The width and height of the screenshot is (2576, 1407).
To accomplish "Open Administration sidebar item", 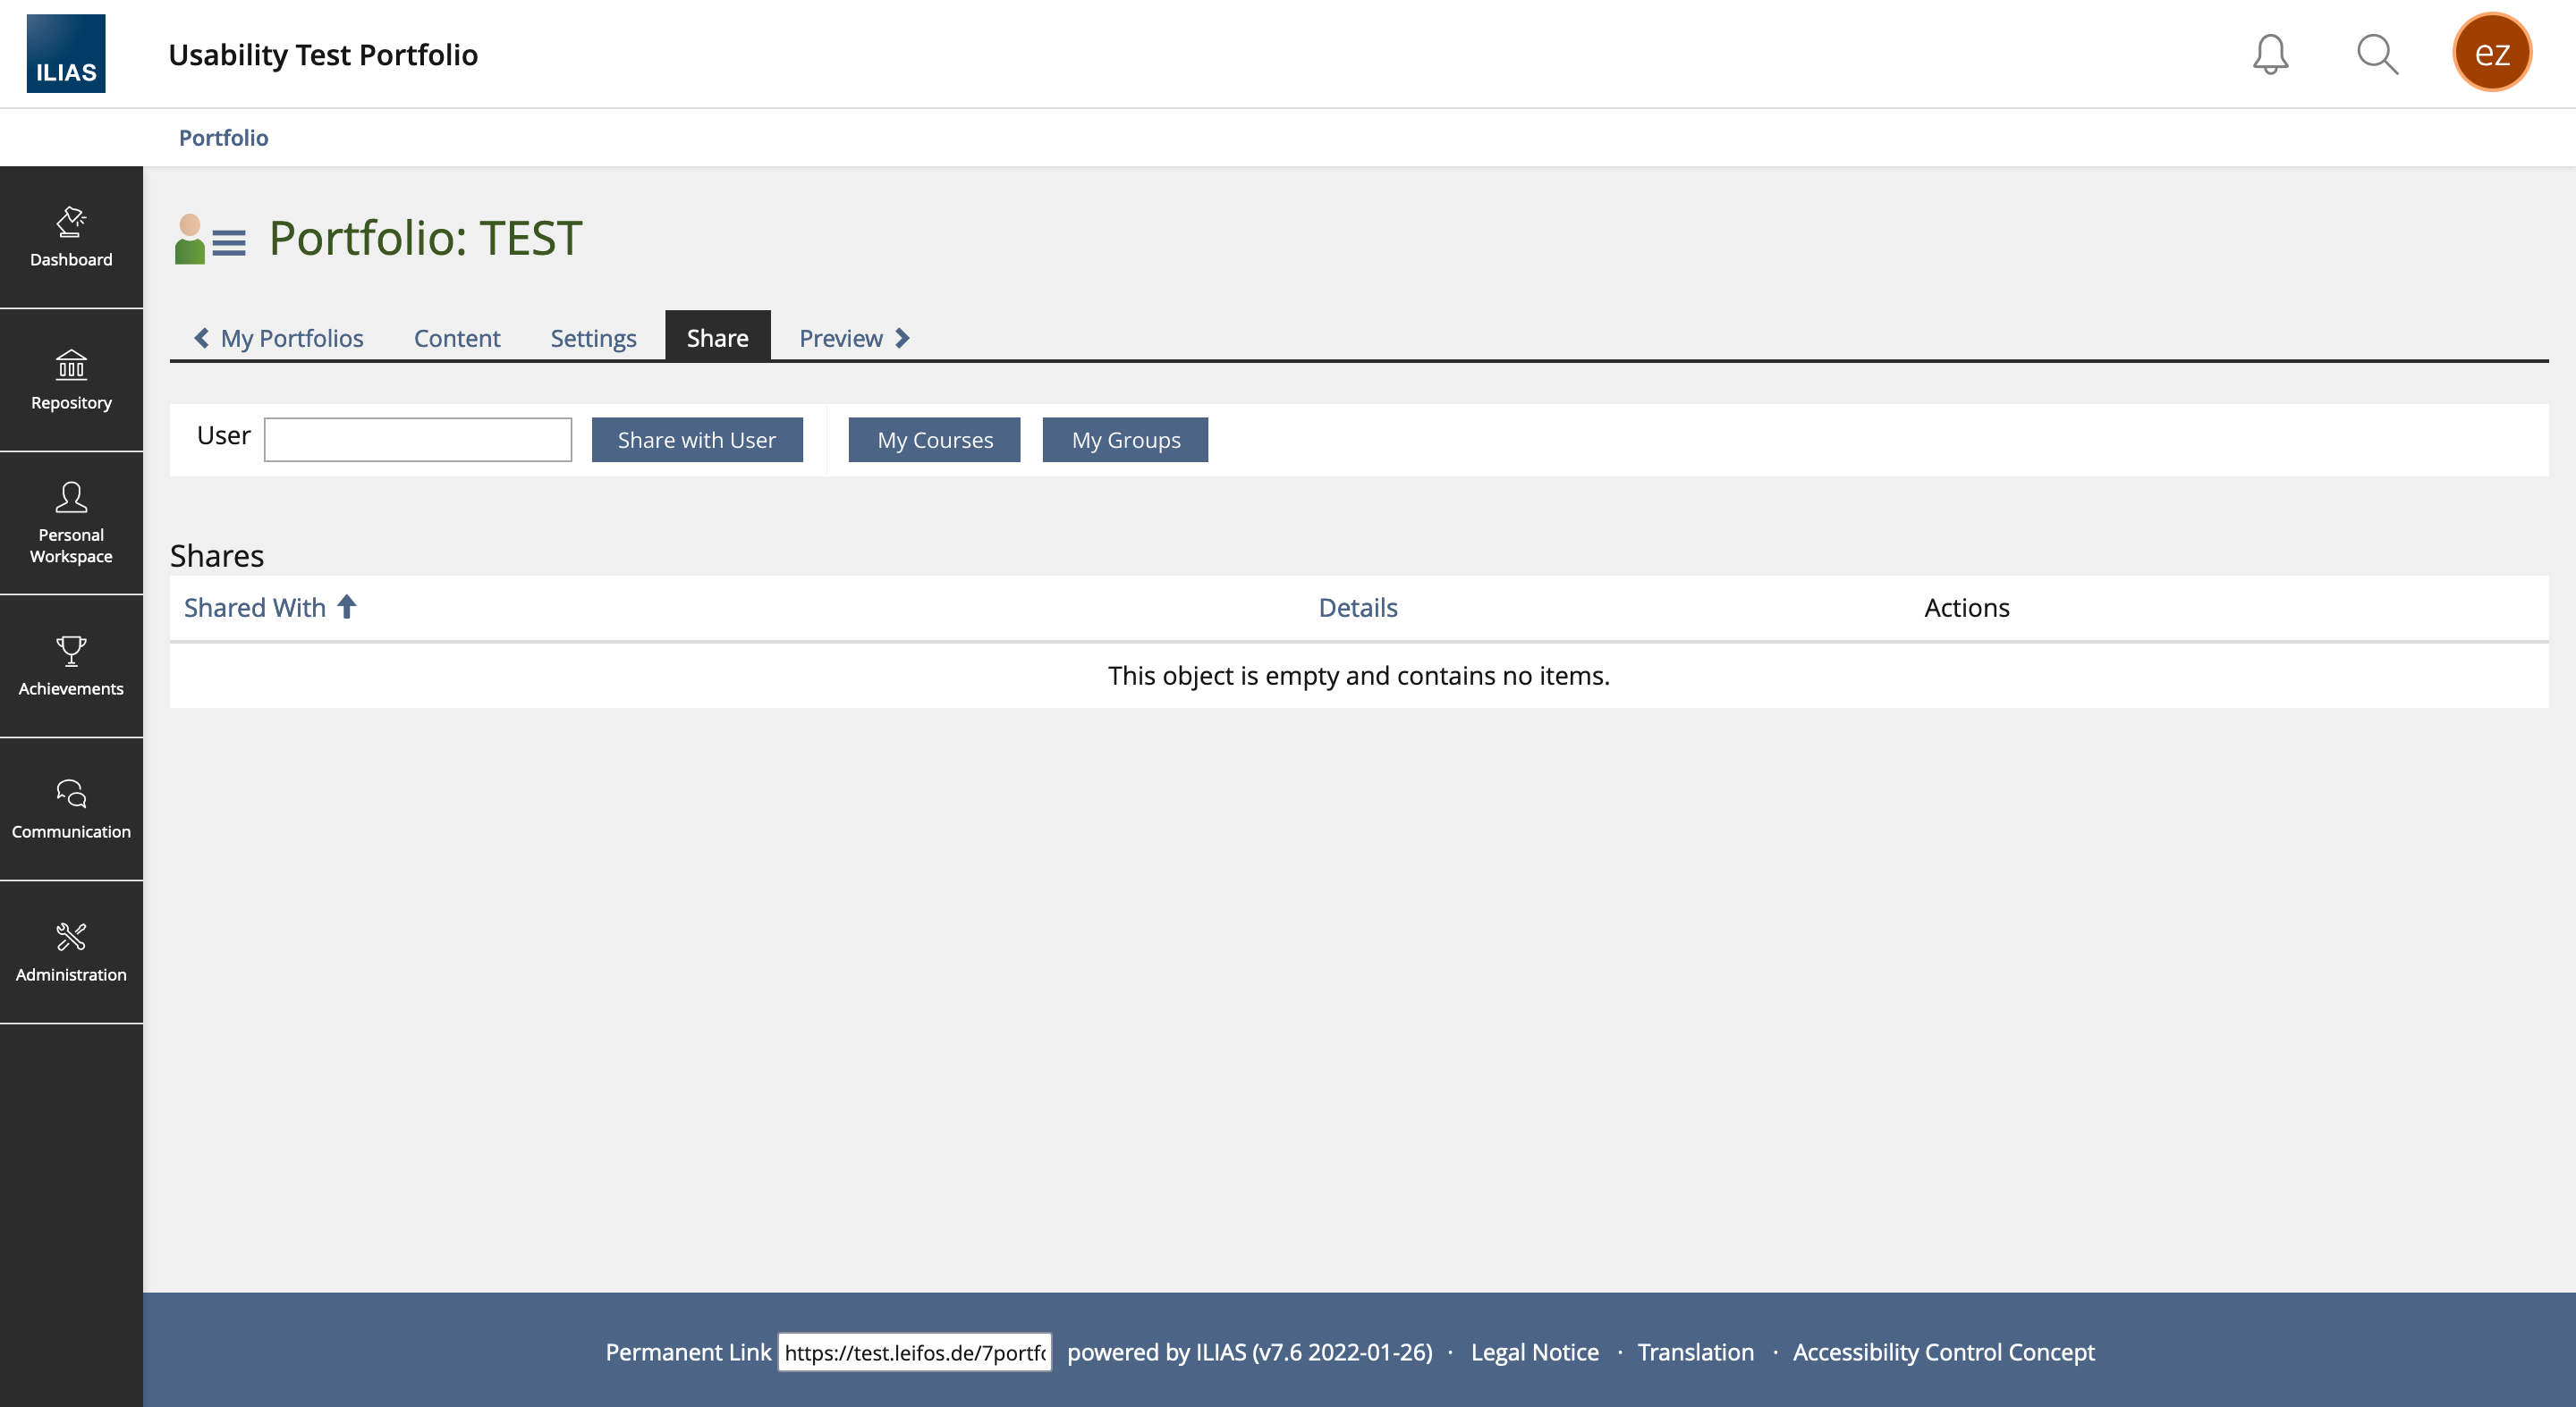I will pos(71,952).
